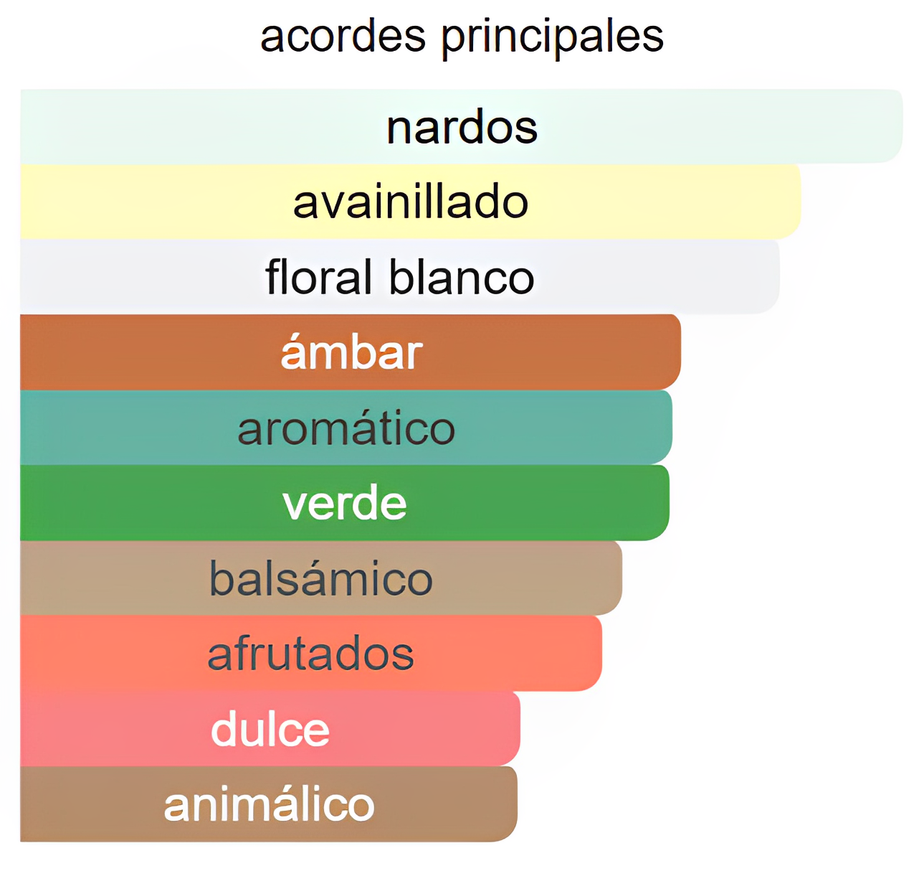Click the floral blanco bar
919x871 pixels.
400,277
